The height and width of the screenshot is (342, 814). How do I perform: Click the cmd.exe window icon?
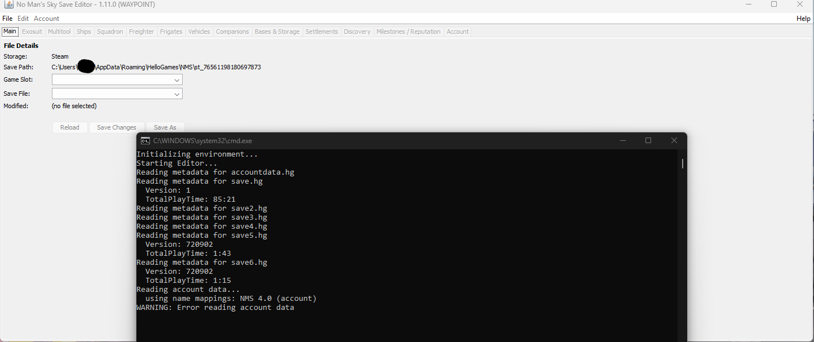click(145, 141)
